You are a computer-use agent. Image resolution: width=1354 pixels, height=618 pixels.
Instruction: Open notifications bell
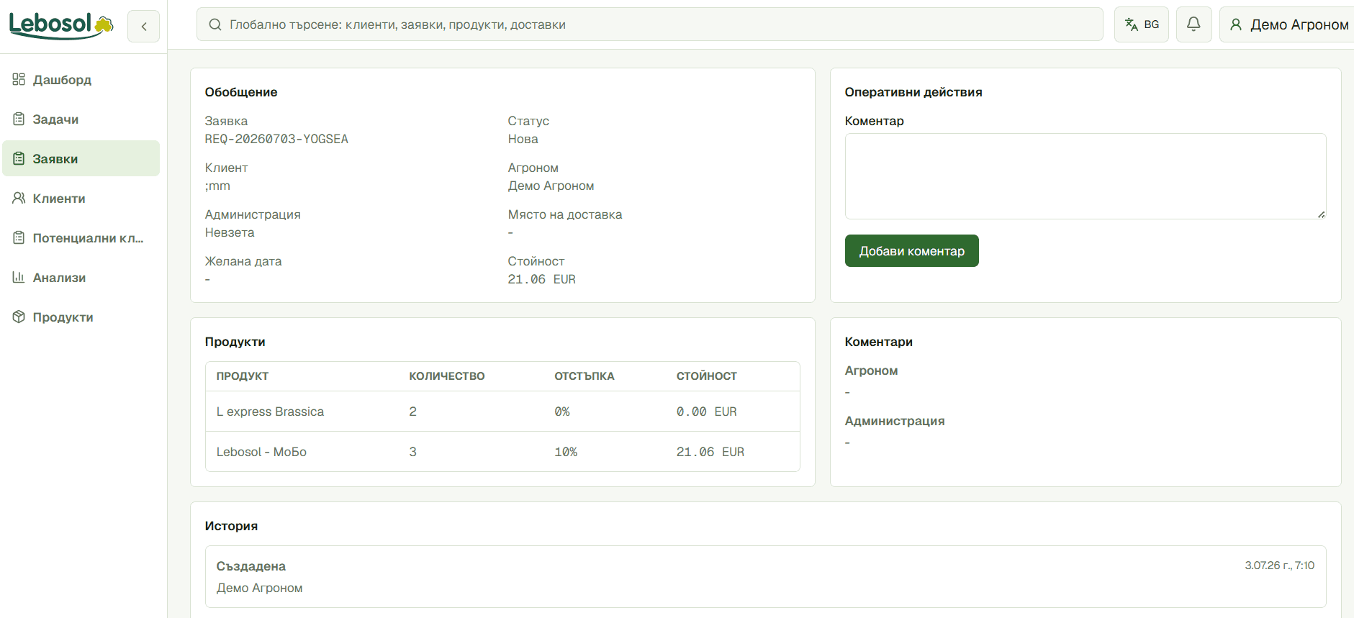pos(1193,24)
